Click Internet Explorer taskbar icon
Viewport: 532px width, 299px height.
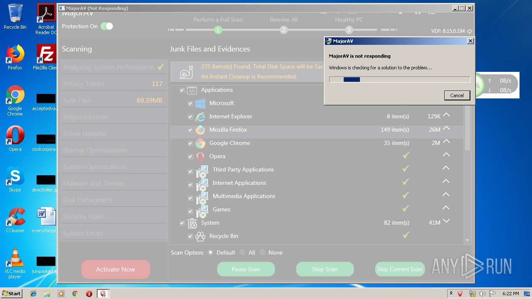(33, 294)
